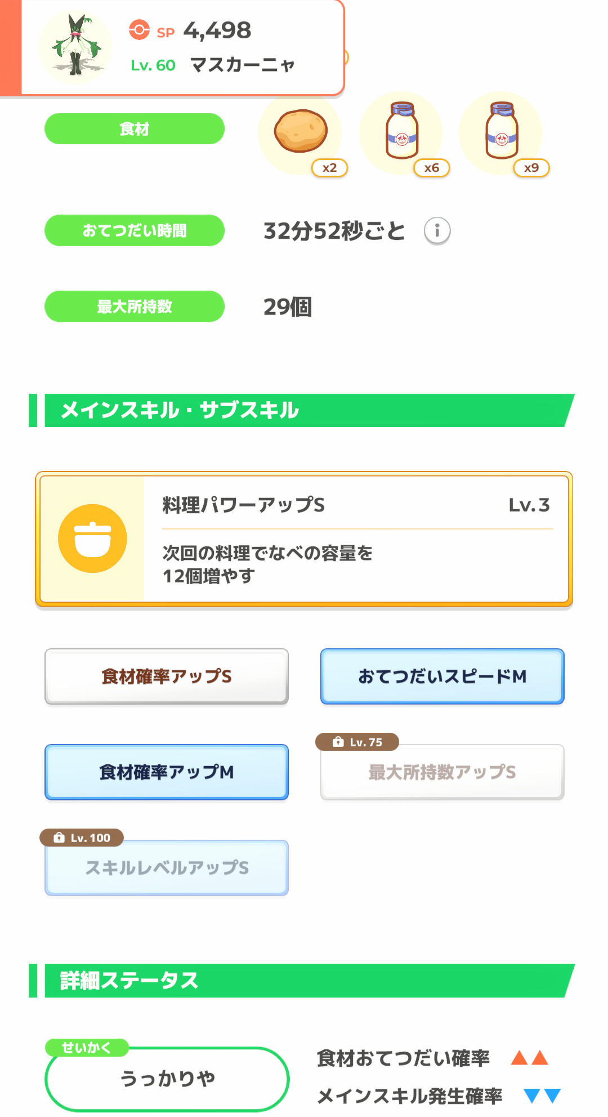Tap the blue down arrows for main skill rate
608x1117 pixels.
pos(542,1096)
